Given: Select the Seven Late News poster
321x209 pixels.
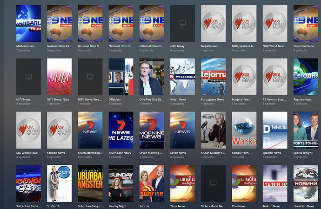Looking at the screenshot, I should pos(121,130).
